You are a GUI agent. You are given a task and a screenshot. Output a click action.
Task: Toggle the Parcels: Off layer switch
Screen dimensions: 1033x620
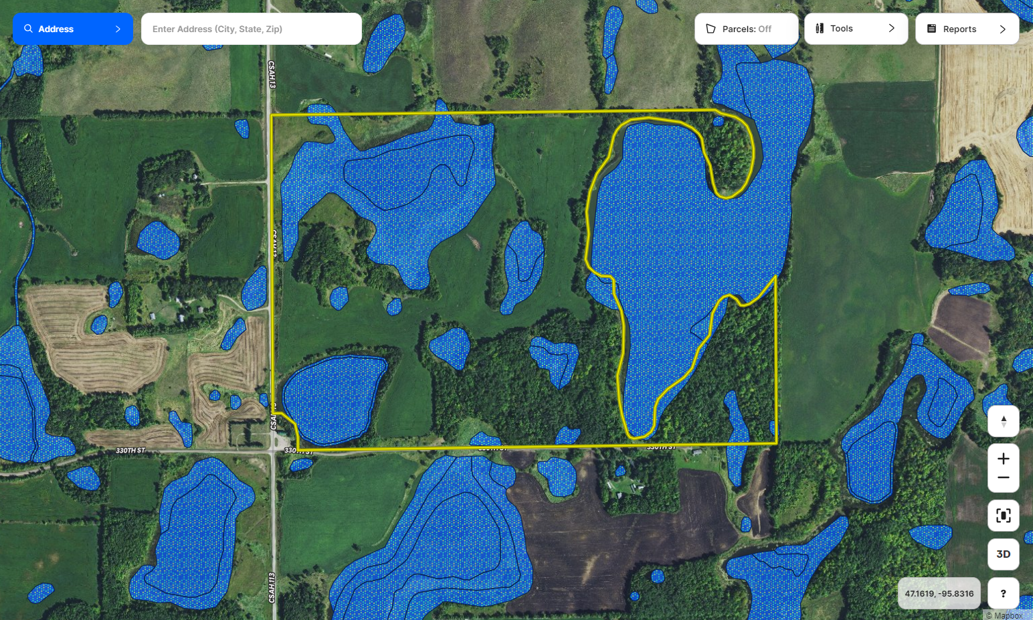pyautogui.click(x=746, y=29)
